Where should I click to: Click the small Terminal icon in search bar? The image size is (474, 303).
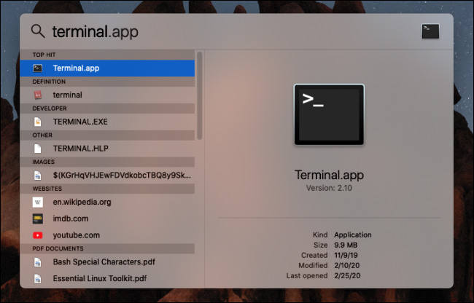coord(430,31)
